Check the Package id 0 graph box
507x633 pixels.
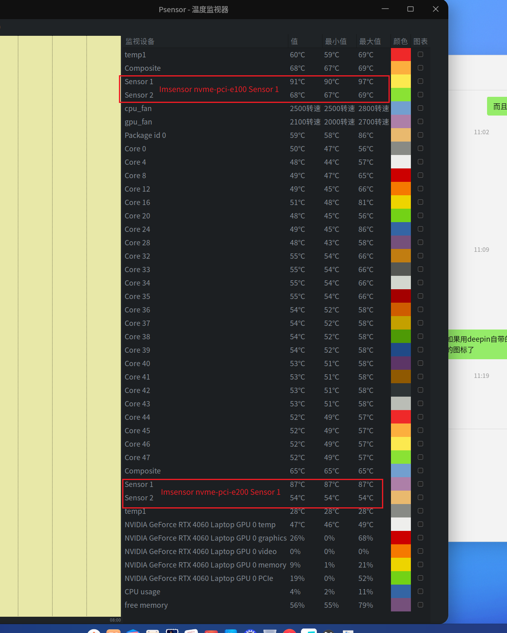(420, 135)
